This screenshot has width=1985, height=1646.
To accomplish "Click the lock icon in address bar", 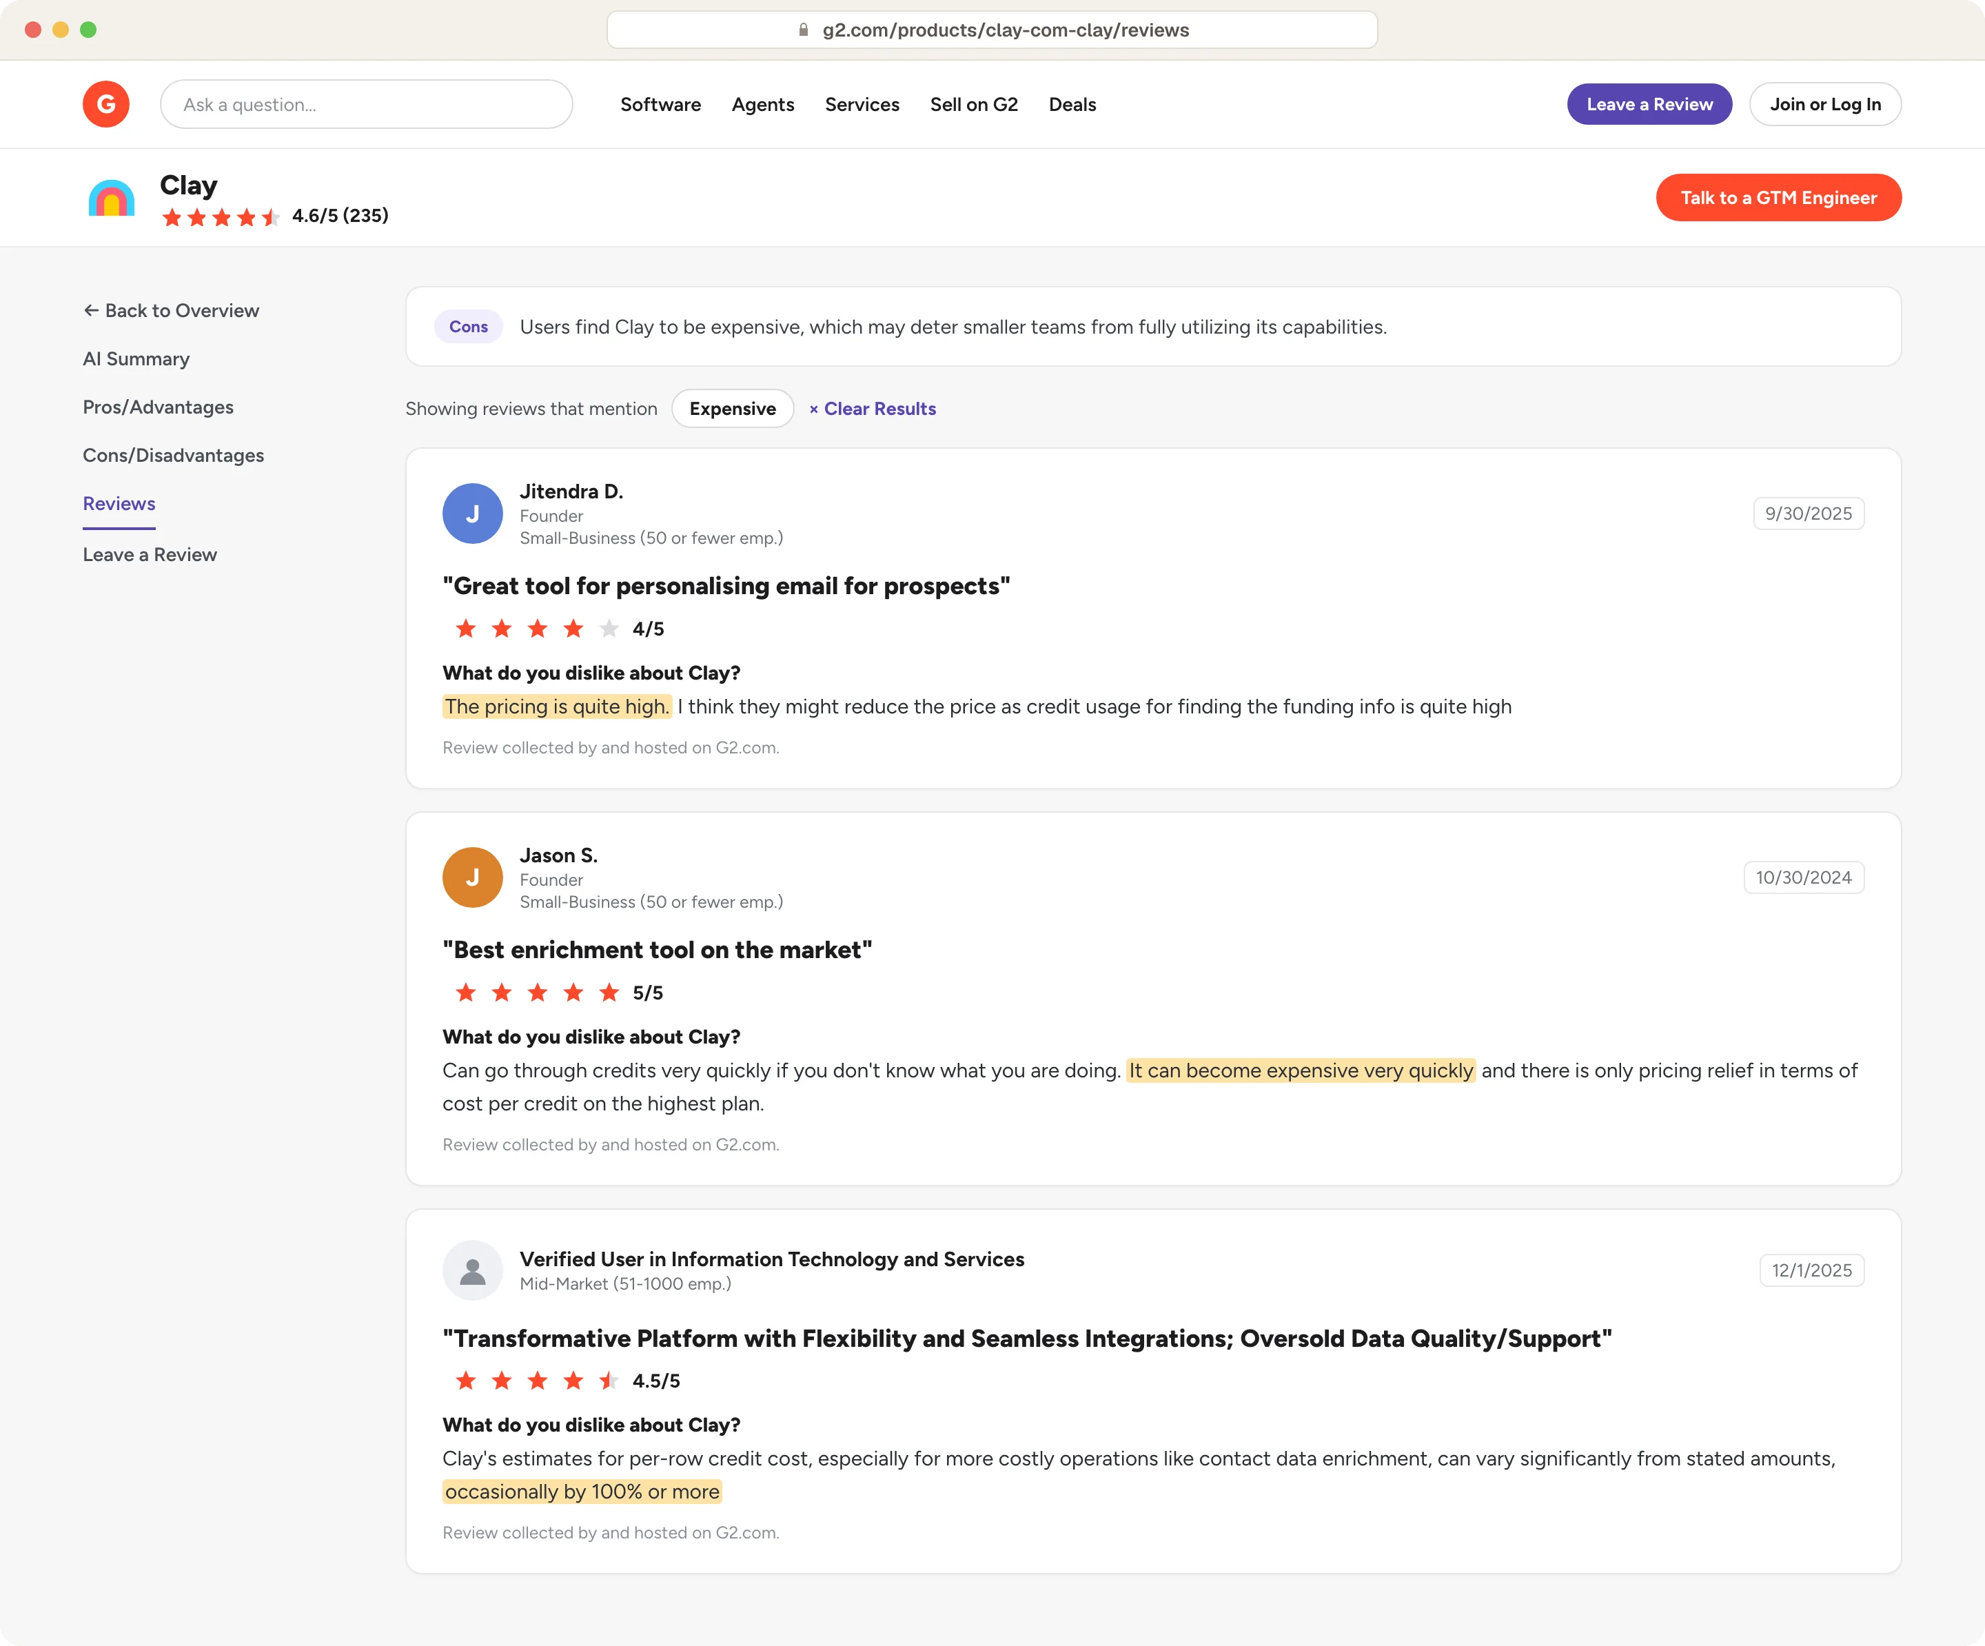I will click(804, 30).
